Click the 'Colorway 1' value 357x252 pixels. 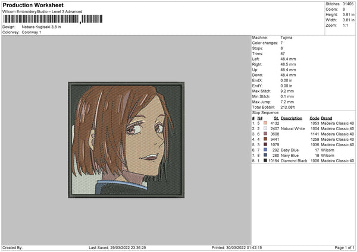pos(32,32)
